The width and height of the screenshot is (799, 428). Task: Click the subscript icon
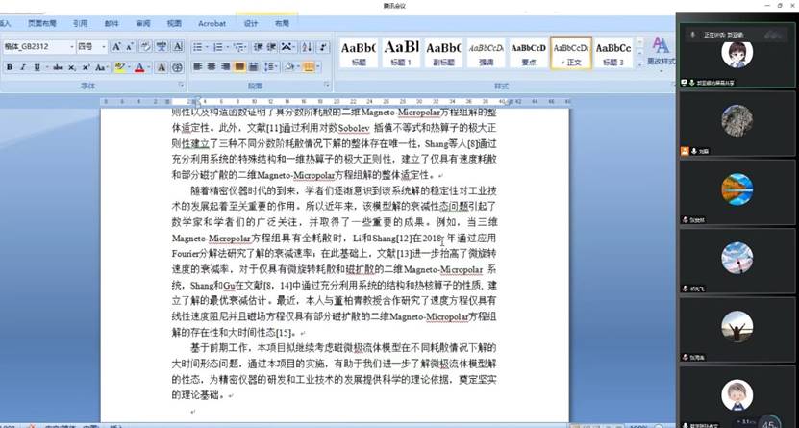coord(72,67)
